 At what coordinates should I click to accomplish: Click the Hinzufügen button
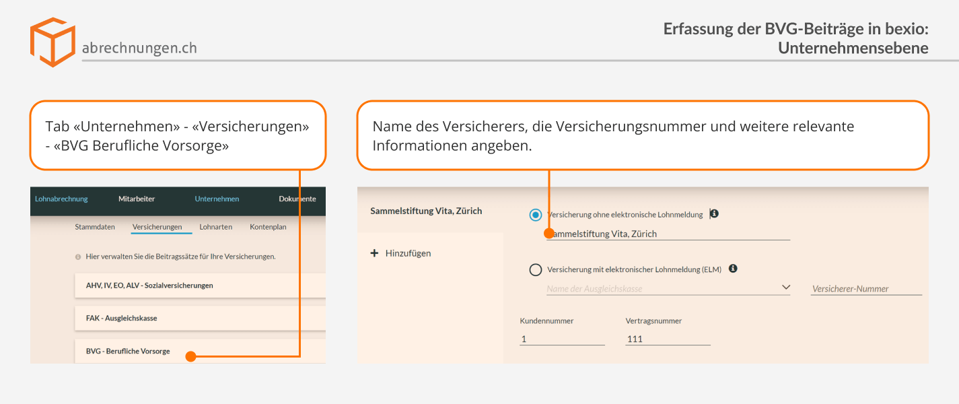pyautogui.click(x=401, y=253)
